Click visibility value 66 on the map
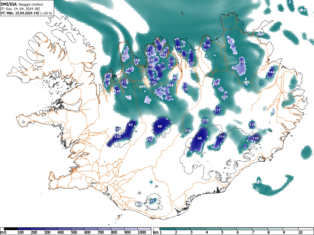Viewport: 314px width, 235px height. coord(160,126)
